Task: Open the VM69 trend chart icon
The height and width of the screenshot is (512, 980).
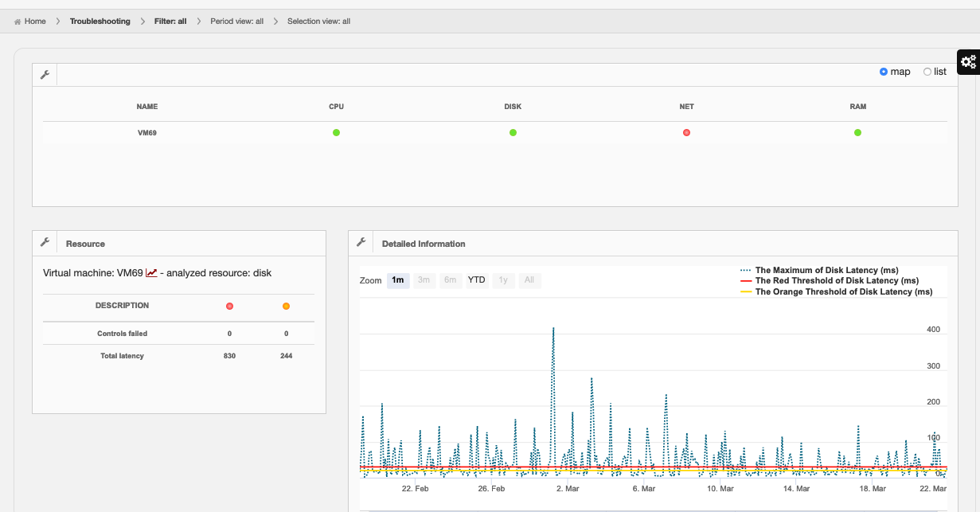Action: (x=151, y=272)
